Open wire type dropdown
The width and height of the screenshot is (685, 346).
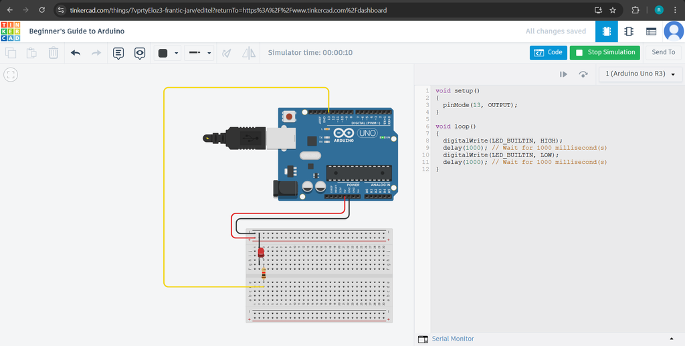[x=199, y=53]
